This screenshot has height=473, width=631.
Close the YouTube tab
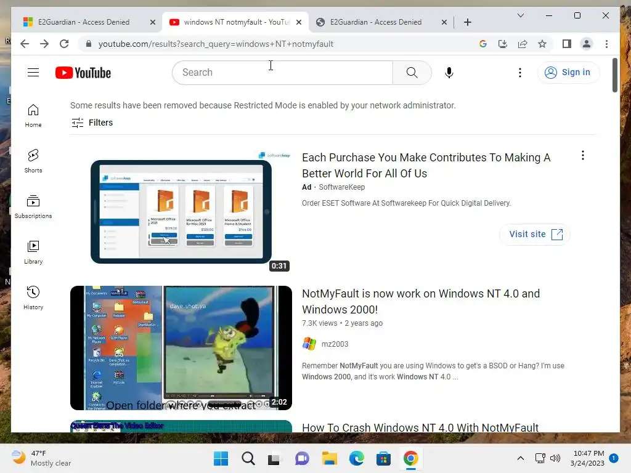[299, 22]
